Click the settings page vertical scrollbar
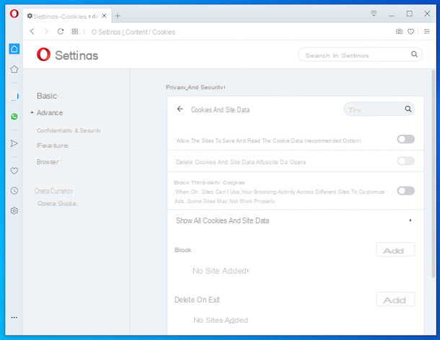The height and width of the screenshot is (340, 440). pos(434,174)
